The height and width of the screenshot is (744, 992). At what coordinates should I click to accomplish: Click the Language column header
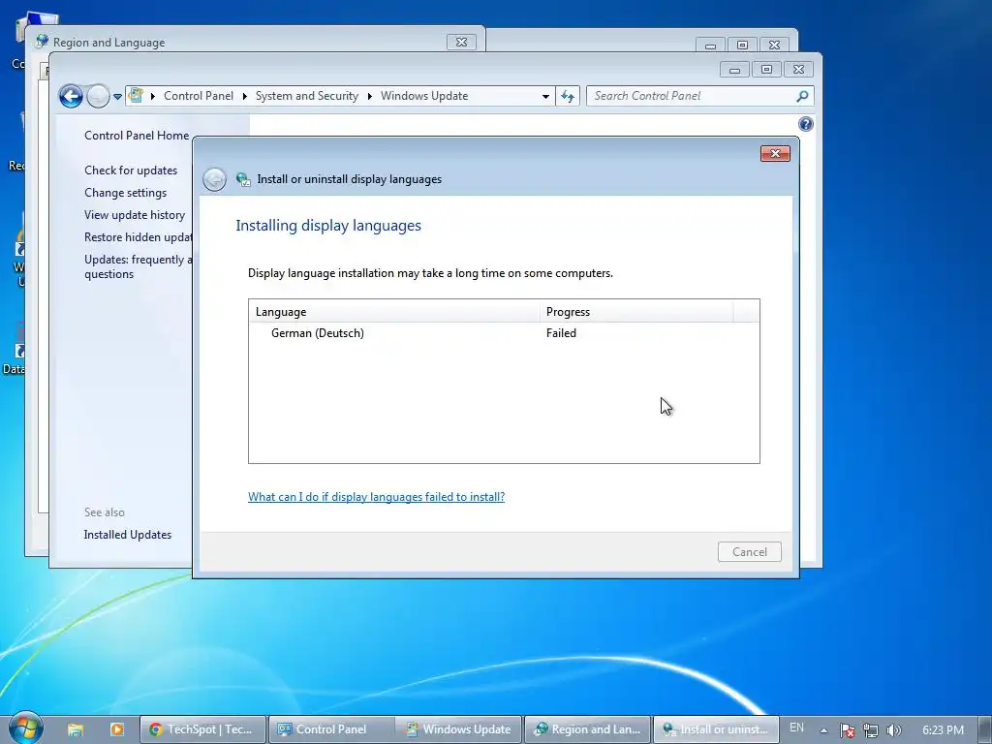[395, 312]
